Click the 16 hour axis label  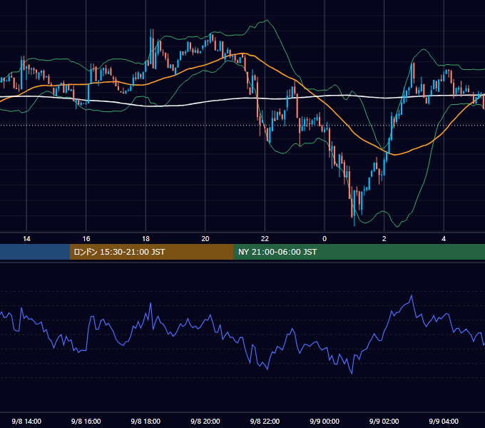pos(86,239)
